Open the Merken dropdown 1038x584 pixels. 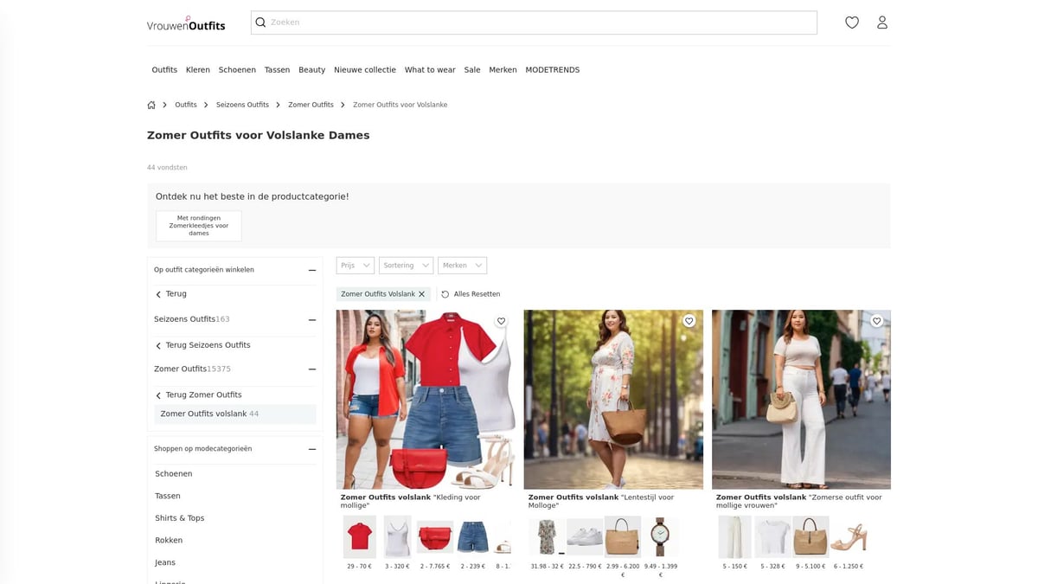click(x=462, y=265)
